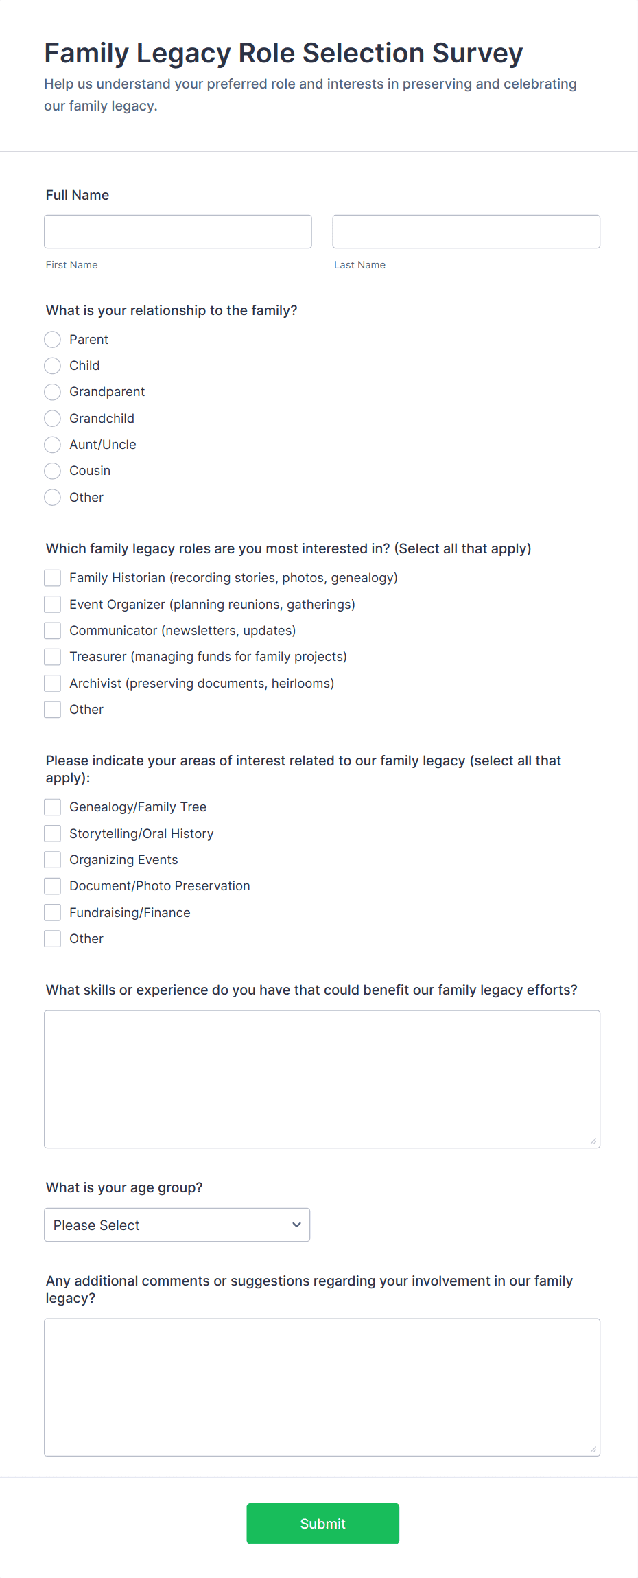This screenshot has height=1578, width=638.
Task: Tick the Treasurer role checkbox
Action: tap(52, 656)
